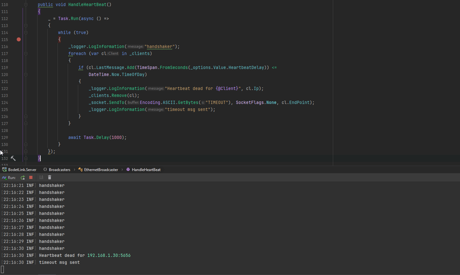Screen dimensions: 460x275
Task: Click the hammer quick-action icon on line 132
Action: tap(13, 158)
